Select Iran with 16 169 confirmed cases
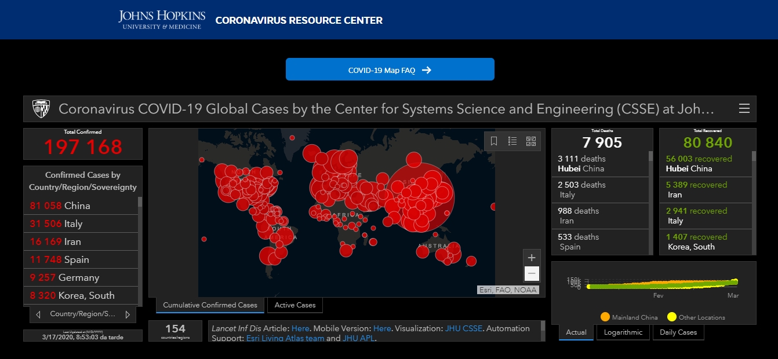 click(x=81, y=241)
